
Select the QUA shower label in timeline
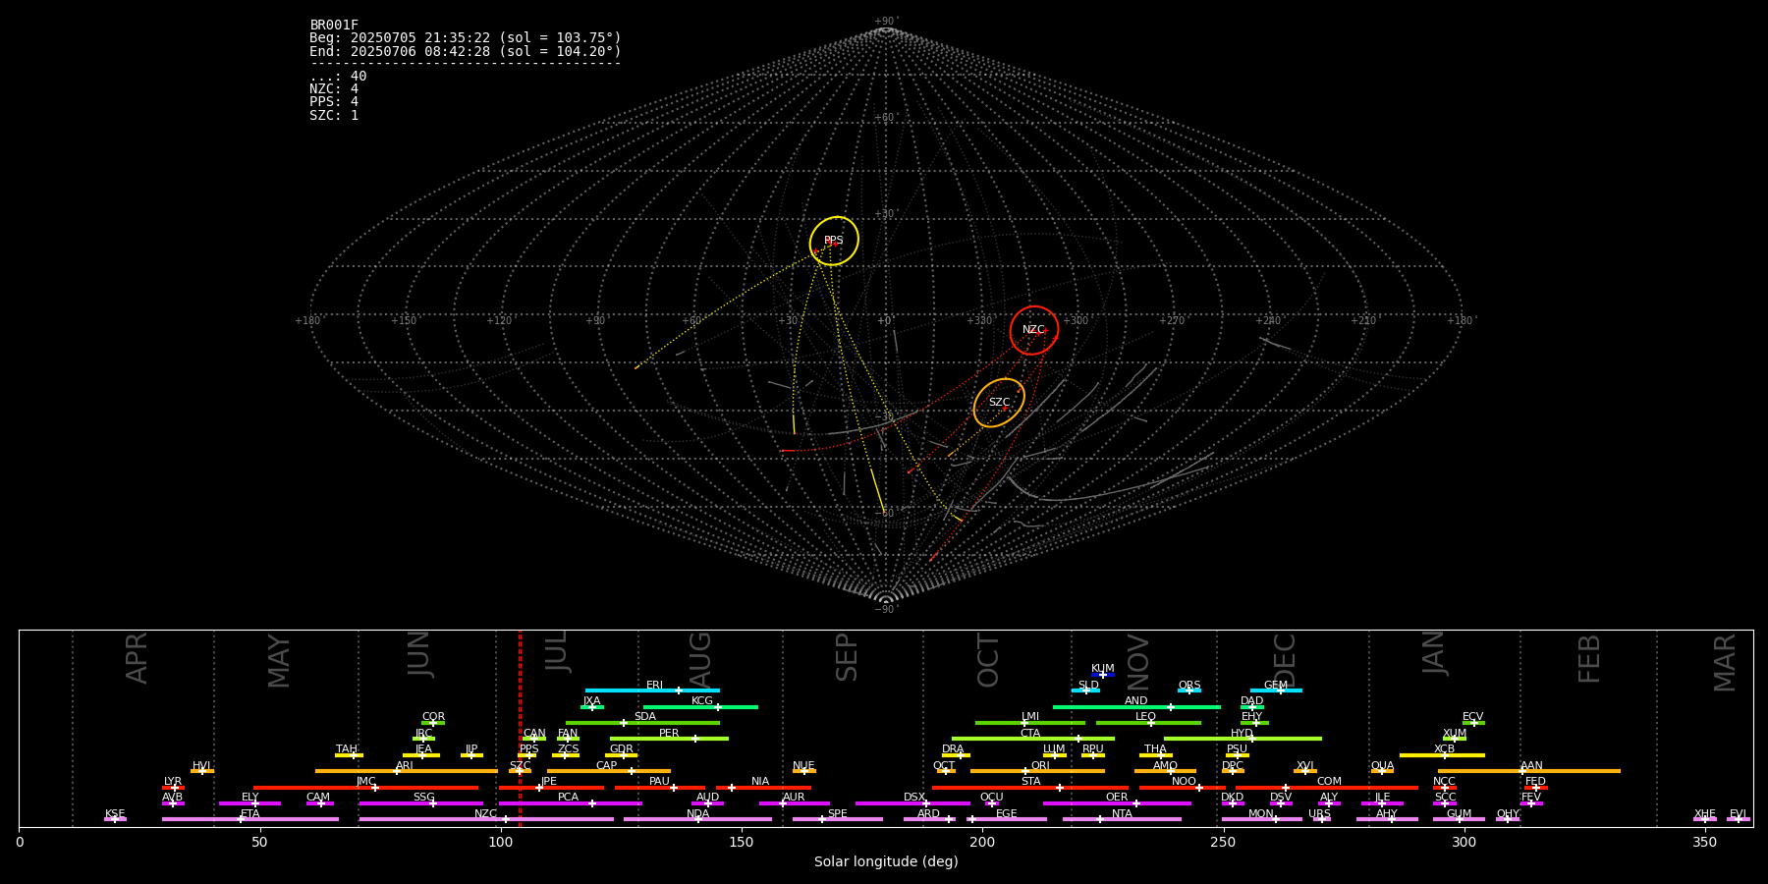(1383, 766)
